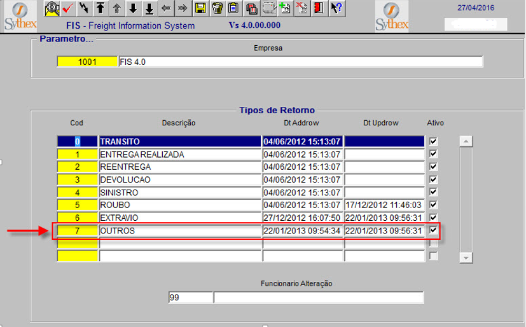Go to last record using bottom arrow

click(x=149, y=8)
